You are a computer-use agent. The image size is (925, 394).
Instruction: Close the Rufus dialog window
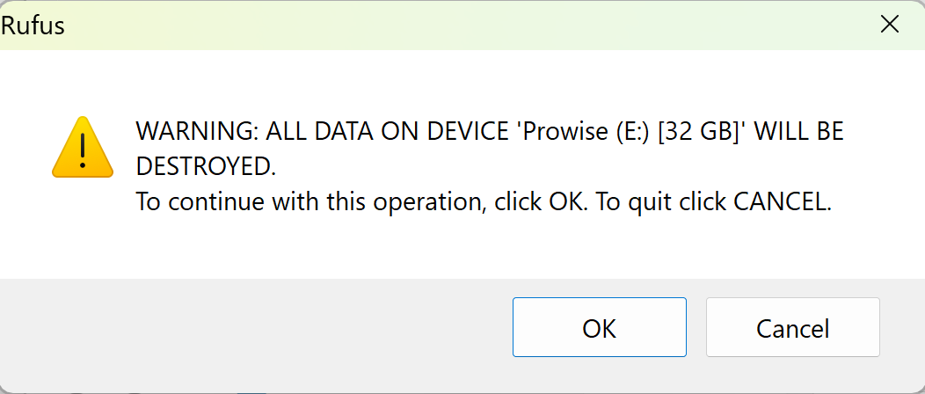coord(890,25)
